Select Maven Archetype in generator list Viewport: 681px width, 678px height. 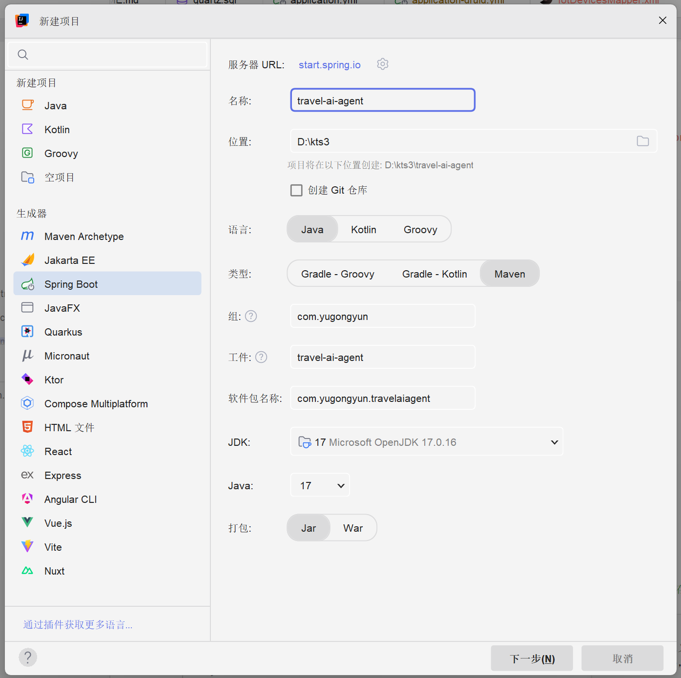107,236
